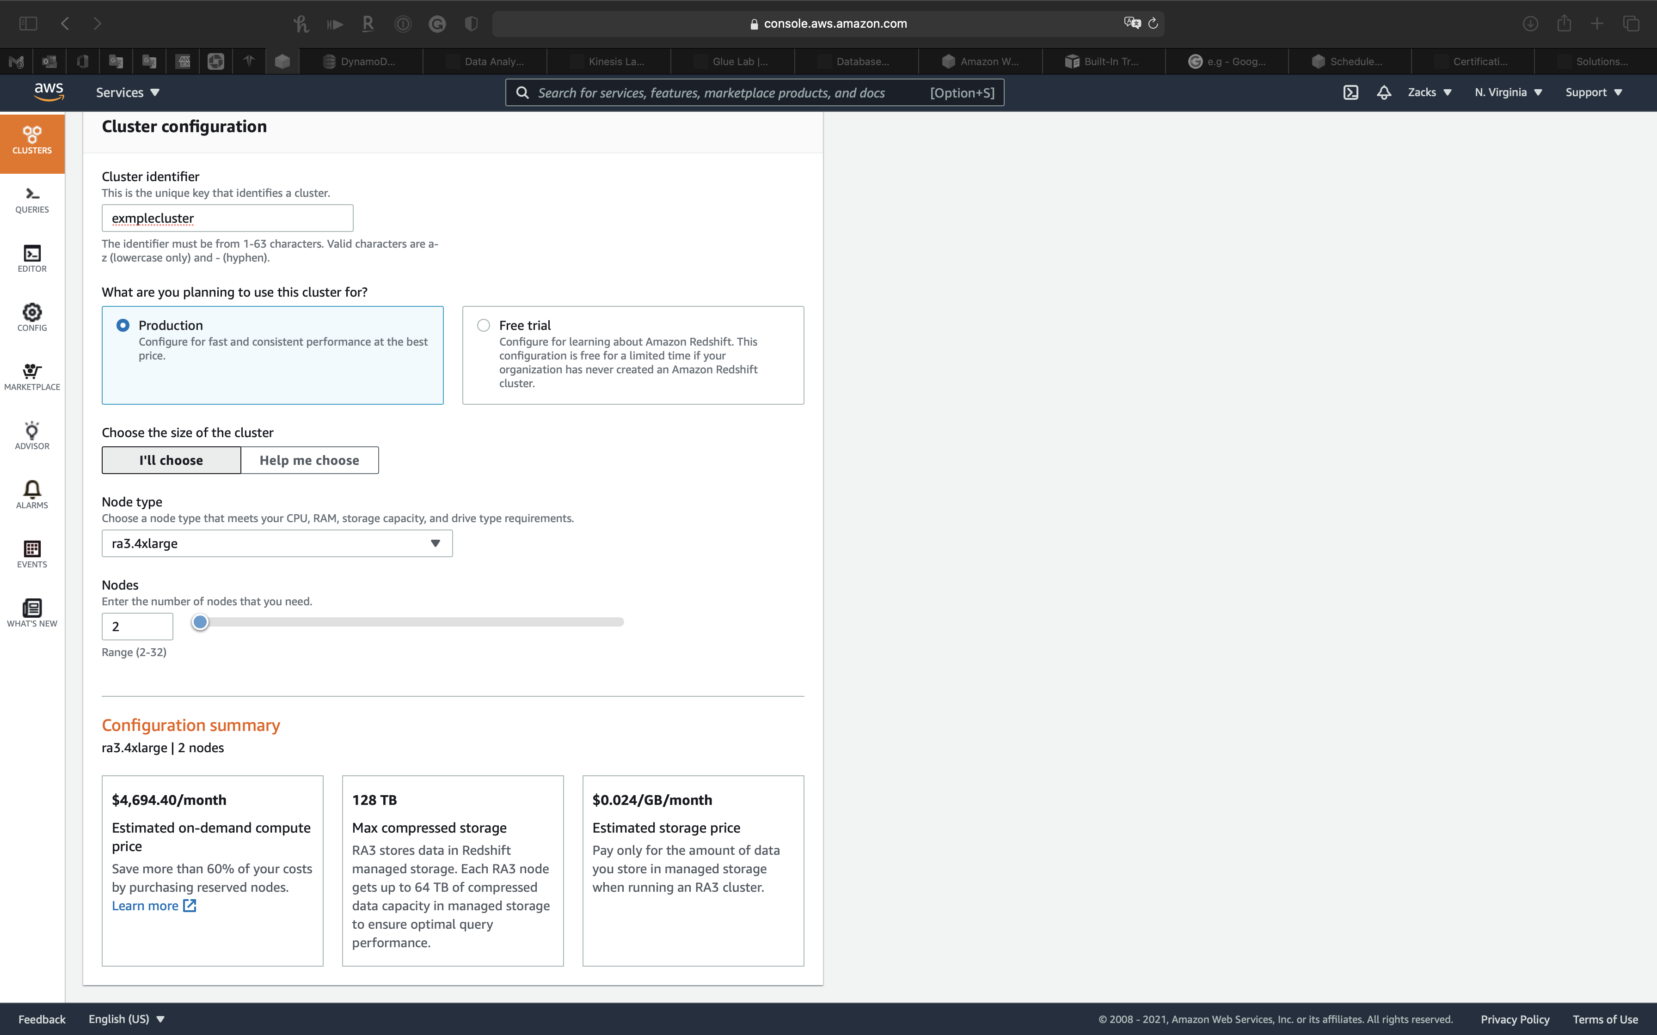
Task: Open the Queries sidebar icon
Action: click(x=32, y=200)
